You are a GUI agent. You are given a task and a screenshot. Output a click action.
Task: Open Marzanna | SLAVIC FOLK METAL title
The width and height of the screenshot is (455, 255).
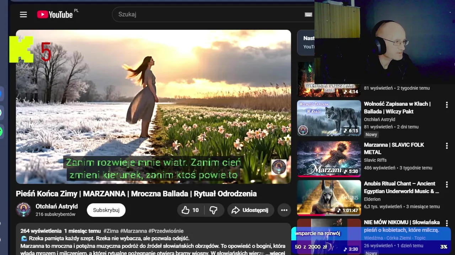pos(394,148)
